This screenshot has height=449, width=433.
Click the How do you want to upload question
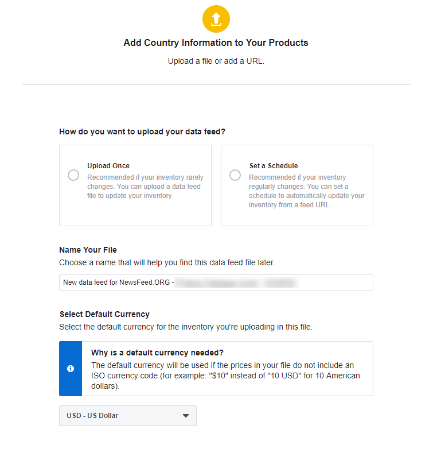tap(142, 131)
